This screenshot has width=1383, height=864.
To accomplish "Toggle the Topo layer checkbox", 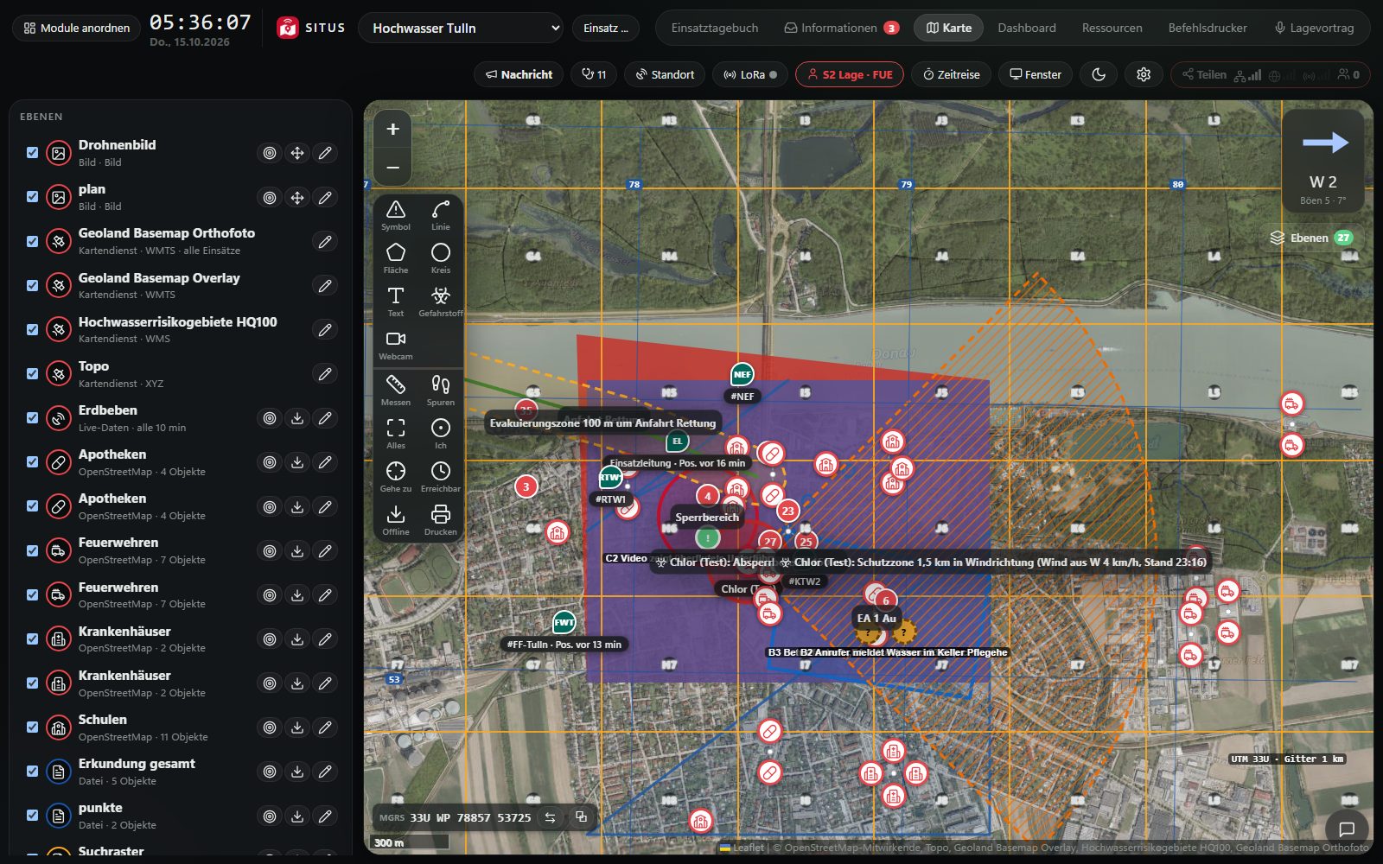I will tap(33, 373).
